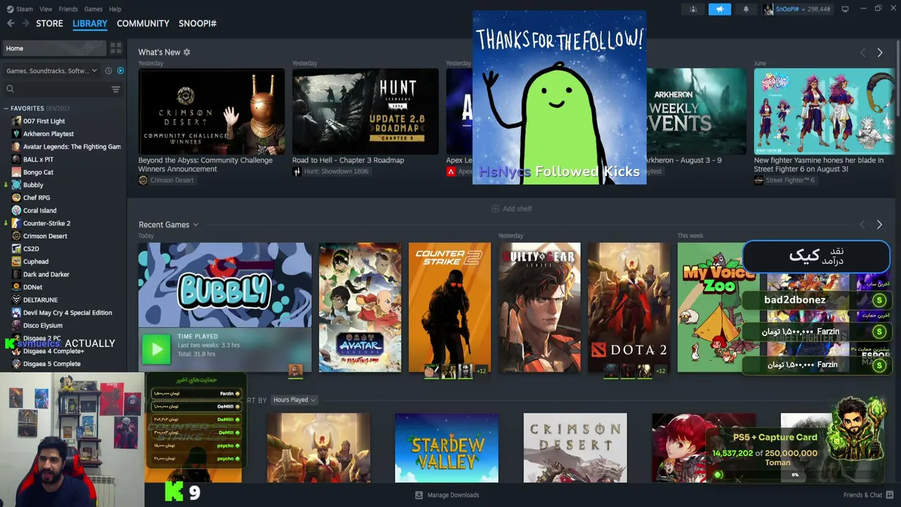Open advanced filter options icon
The image size is (901, 507).
(x=115, y=89)
